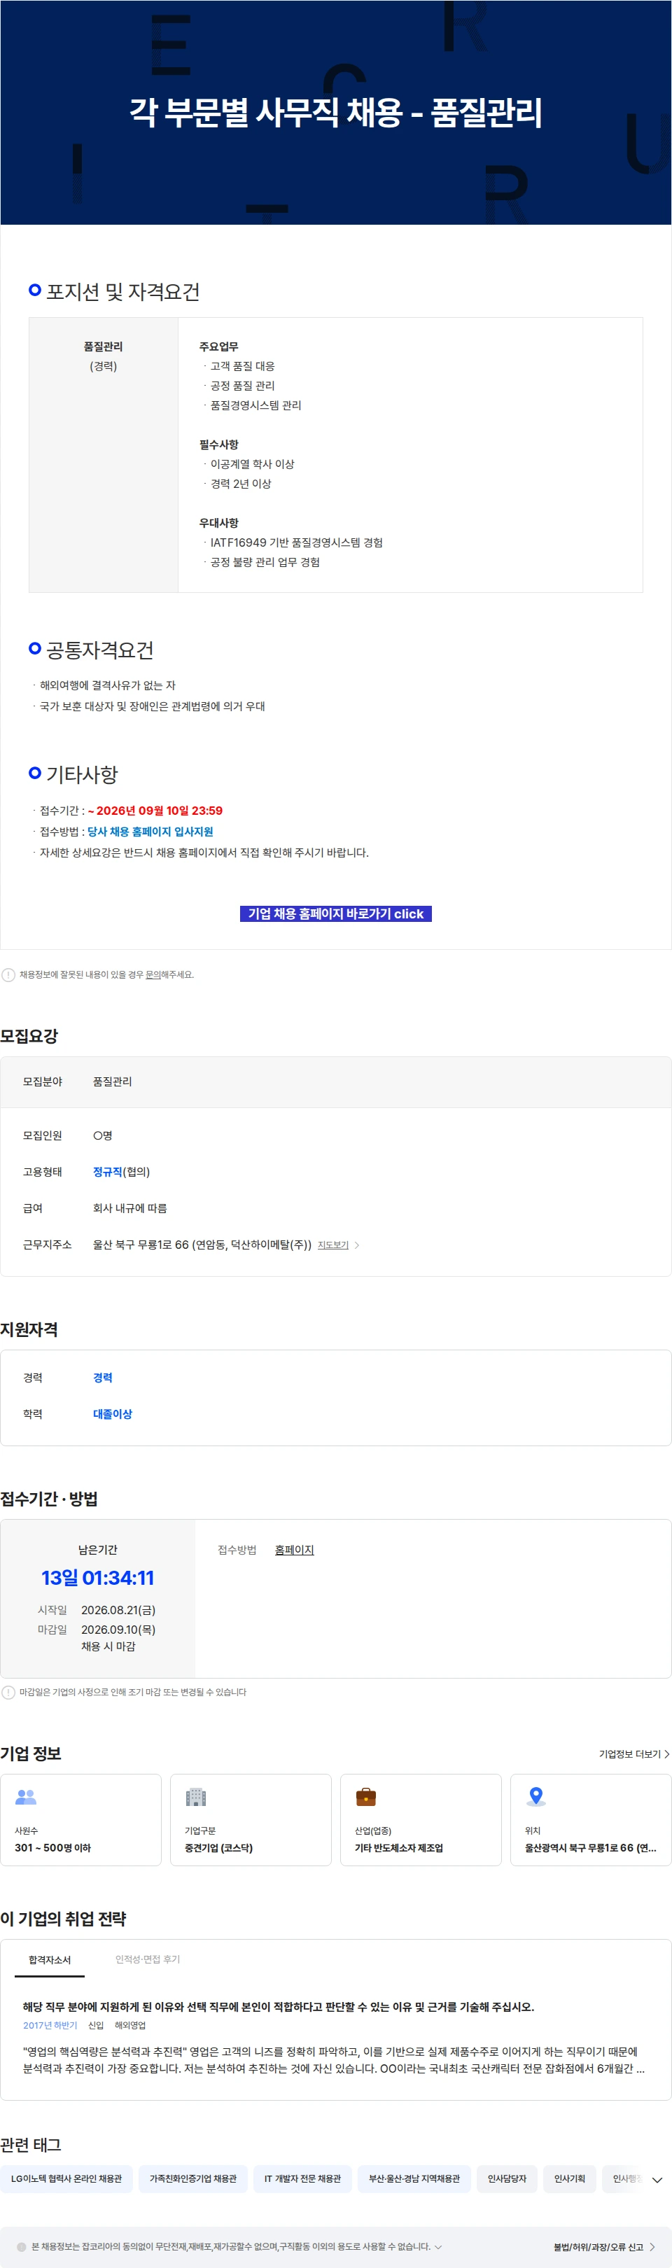Expand the related tags chevron

[x=657, y=2179]
